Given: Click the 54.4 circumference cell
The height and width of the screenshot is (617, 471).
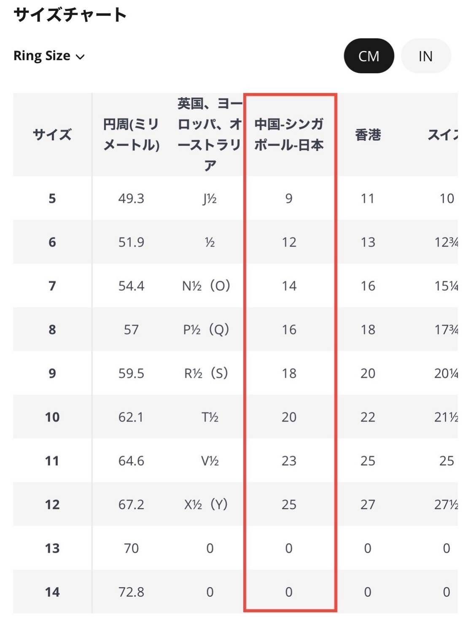Looking at the screenshot, I should point(131,286).
